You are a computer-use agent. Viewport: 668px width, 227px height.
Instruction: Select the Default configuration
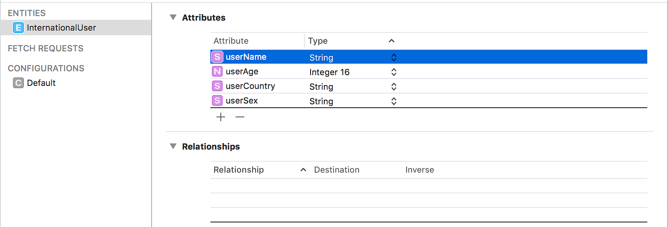41,83
